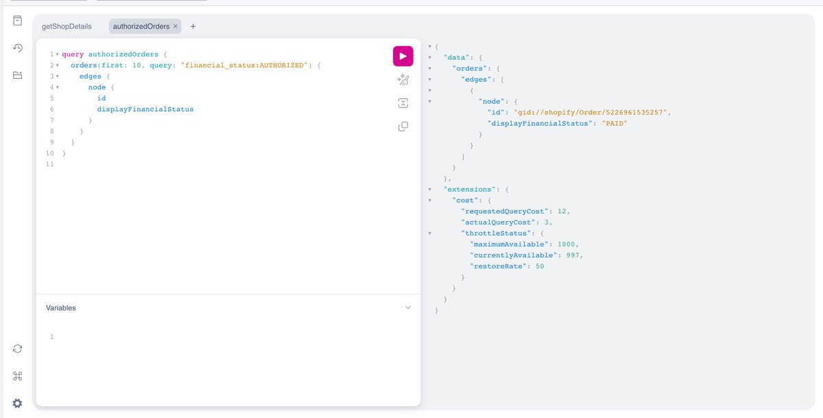The image size is (823, 418).
Task: Click the "financial_status:AUTHORIZED" query string
Action: pos(245,65)
